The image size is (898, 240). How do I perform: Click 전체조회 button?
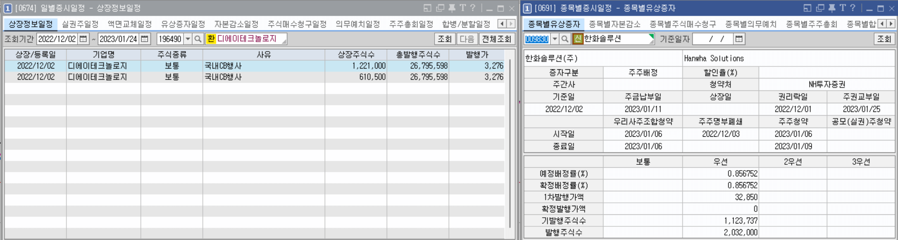(x=497, y=39)
